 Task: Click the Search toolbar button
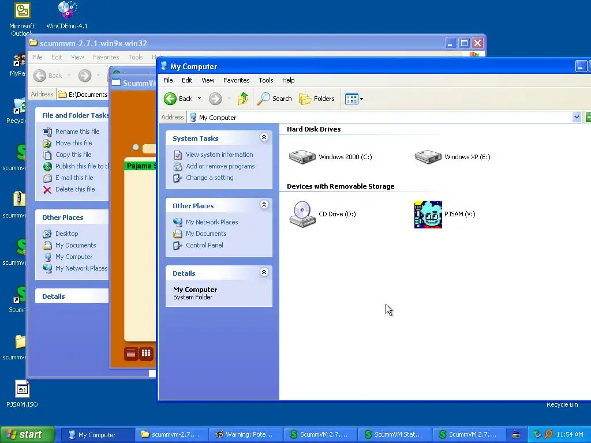point(274,99)
